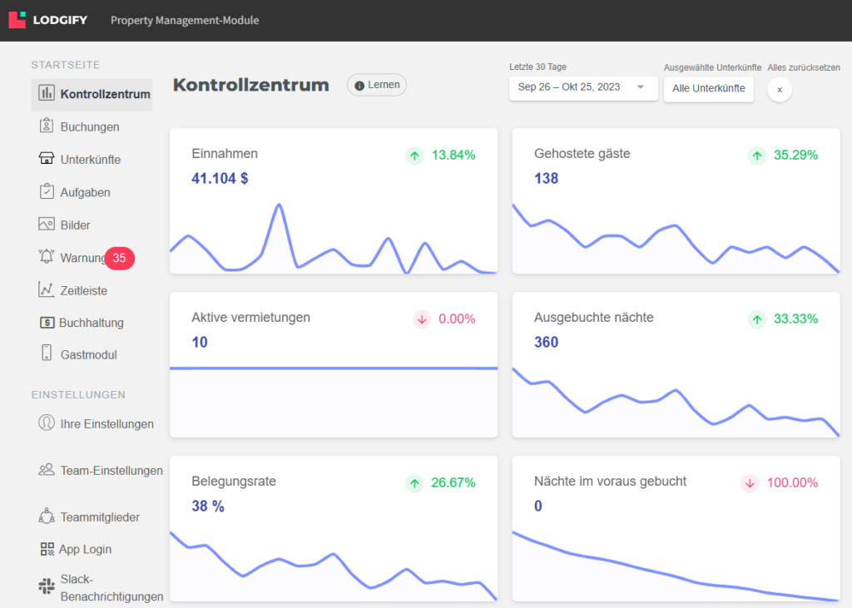Open the Alle Unterkünfte selector
The image size is (852, 608).
[x=709, y=88]
